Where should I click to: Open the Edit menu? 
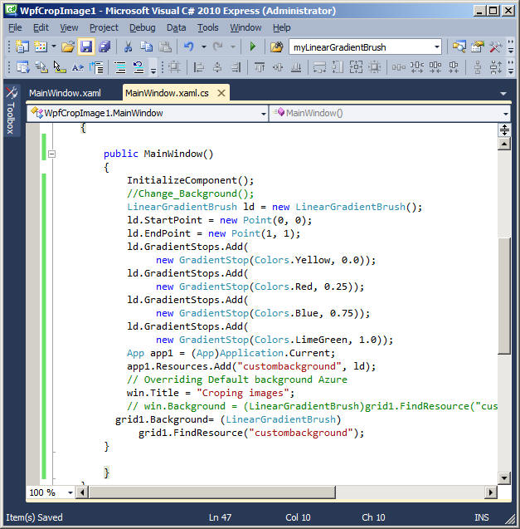click(x=41, y=27)
